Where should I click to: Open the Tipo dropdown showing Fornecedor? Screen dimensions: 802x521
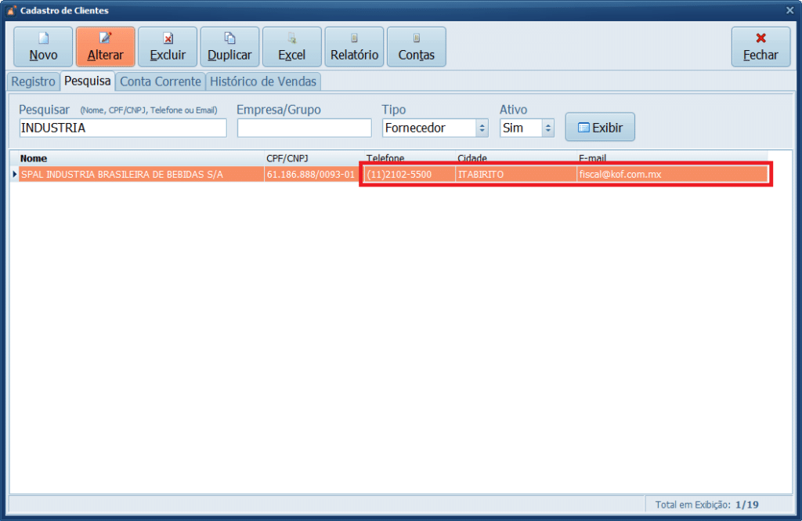429,126
